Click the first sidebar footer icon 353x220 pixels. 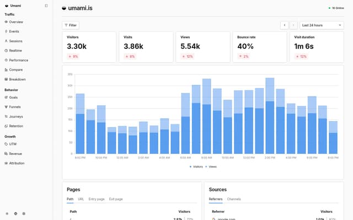pos(7,214)
